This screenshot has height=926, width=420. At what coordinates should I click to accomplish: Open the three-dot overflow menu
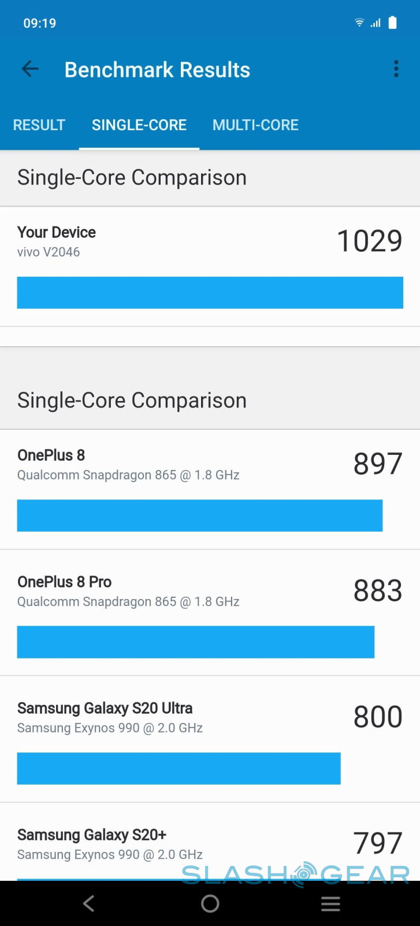tap(396, 69)
